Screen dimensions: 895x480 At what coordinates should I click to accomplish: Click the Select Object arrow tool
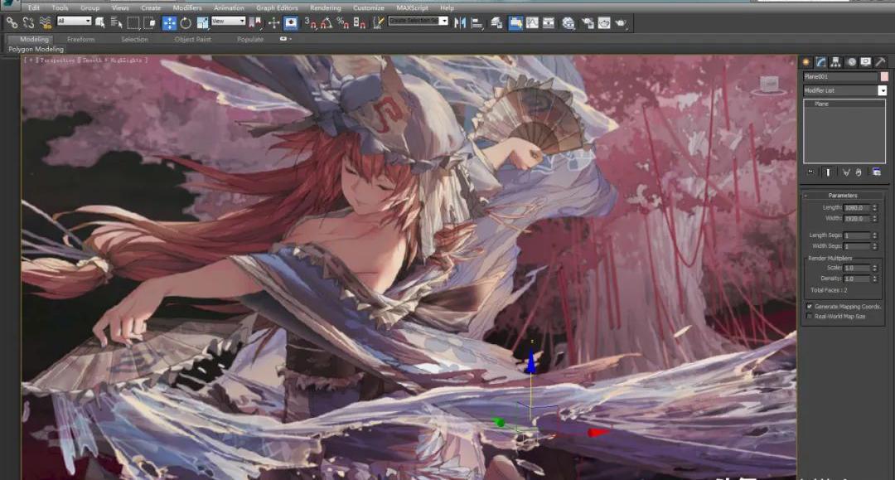tap(100, 23)
